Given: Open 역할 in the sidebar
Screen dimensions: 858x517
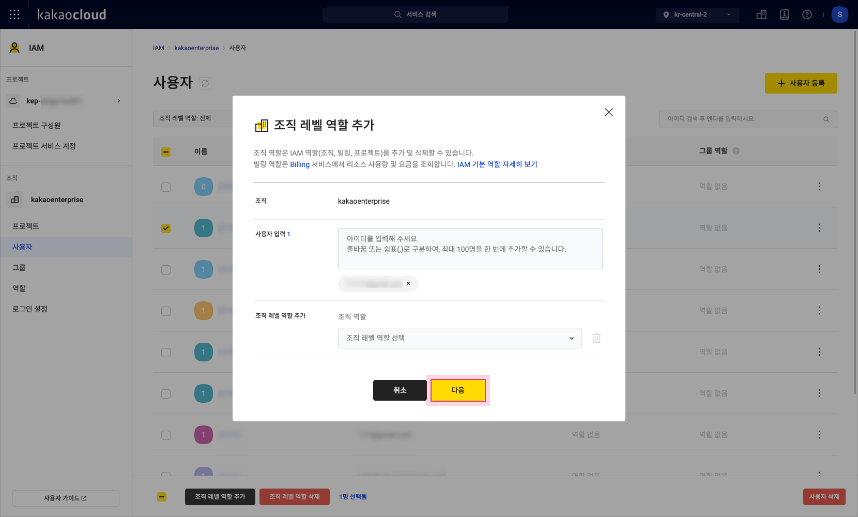Looking at the screenshot, I should point(19,288).
